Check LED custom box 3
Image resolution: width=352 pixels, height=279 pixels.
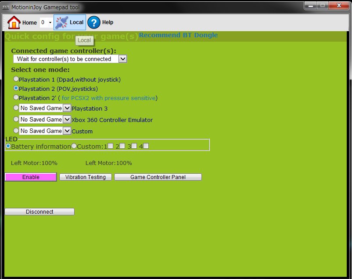point(134,146)
